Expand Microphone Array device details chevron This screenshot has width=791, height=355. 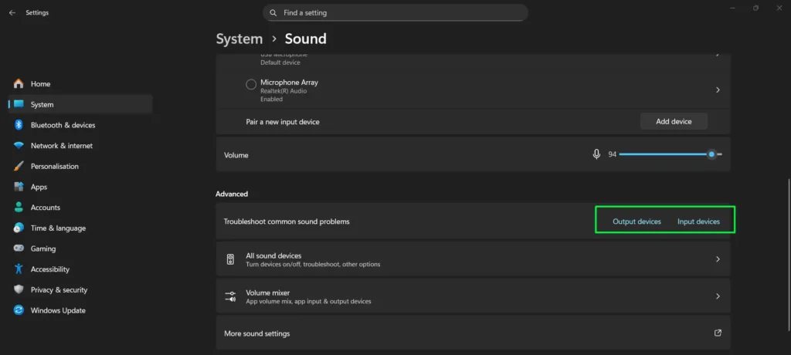[718, 90]
